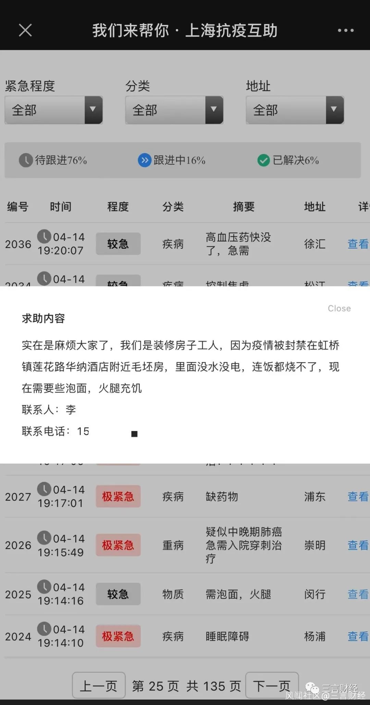Image resolution: width=370 pixels, height=705 pixels.
Task: Click the 跟进中16% blue arrows icon
Action: pos(145,160)
